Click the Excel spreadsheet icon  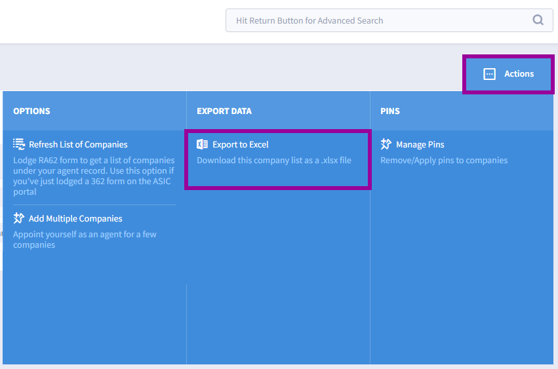(x=202, y=144)
